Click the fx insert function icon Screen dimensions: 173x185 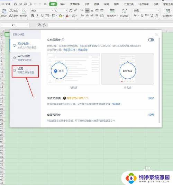[x=45, y=25]
